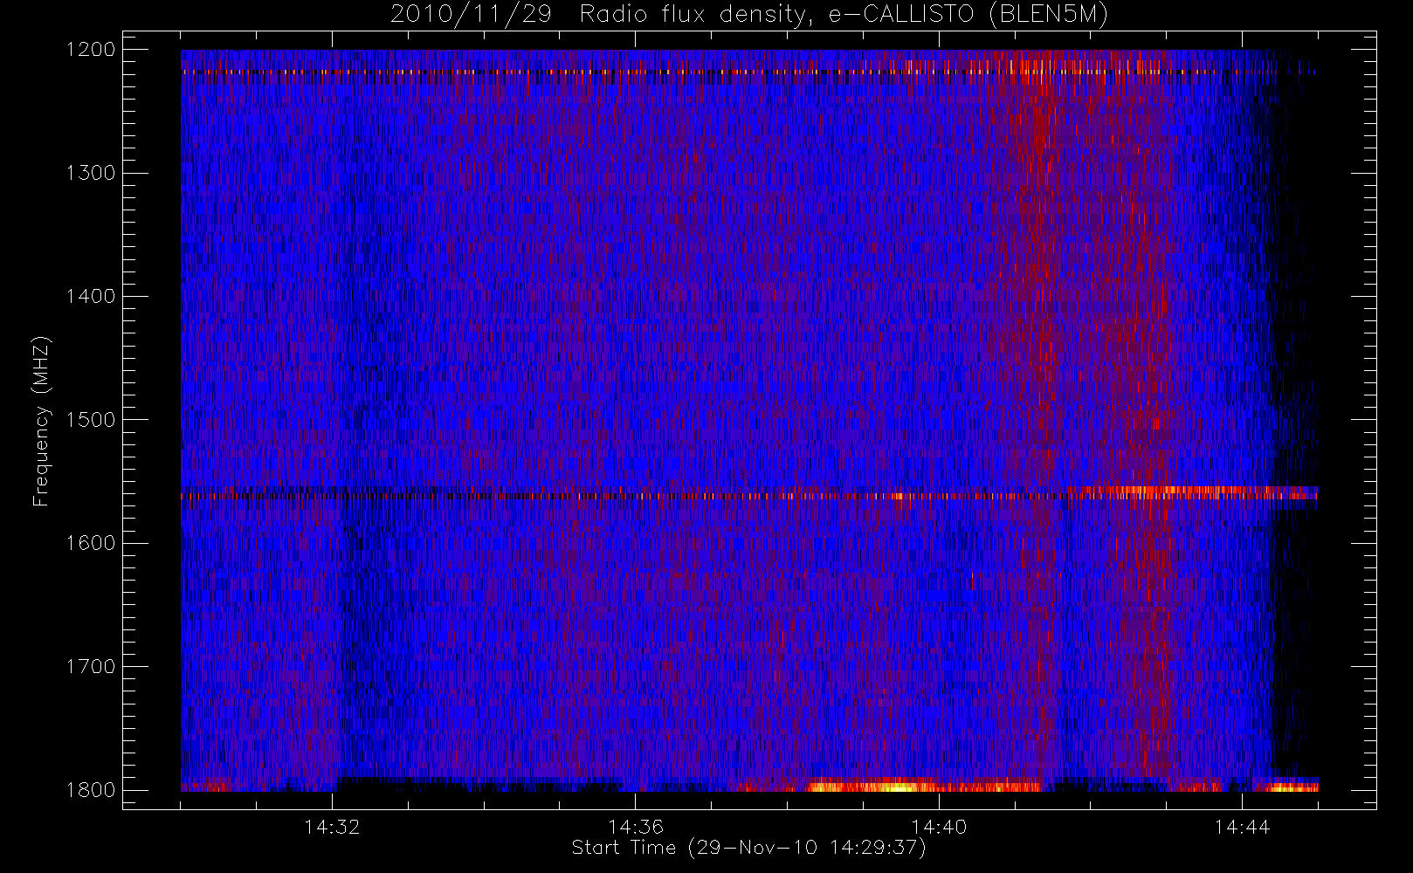
Task: Click the 'Frequency (MHz)' axis label
Action: 40,421
